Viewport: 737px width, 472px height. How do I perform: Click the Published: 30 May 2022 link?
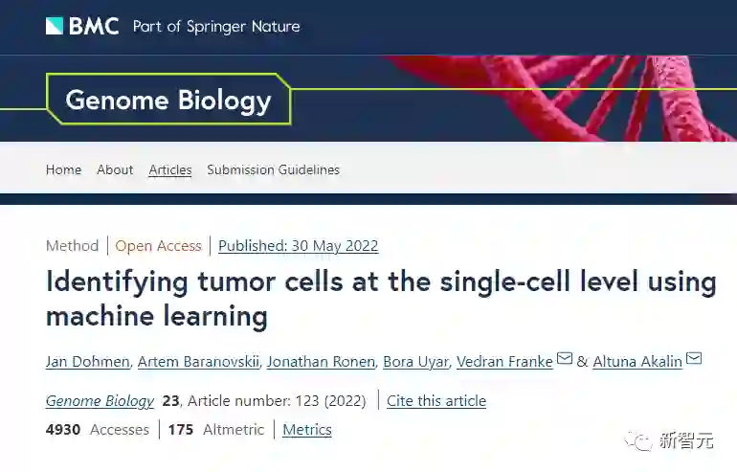(298, 246)
